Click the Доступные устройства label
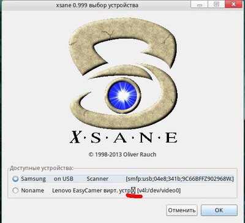Screen dimensions: 245x223 click(42, 168)
